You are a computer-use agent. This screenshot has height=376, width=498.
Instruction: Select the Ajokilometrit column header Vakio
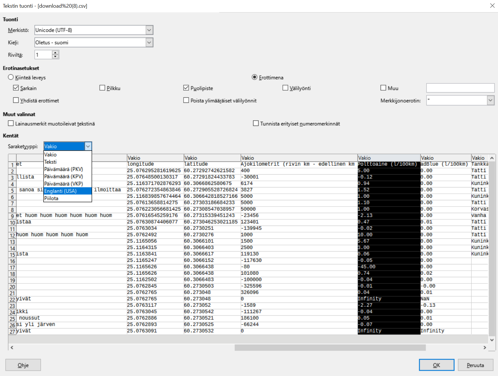(x=299, y=158)
